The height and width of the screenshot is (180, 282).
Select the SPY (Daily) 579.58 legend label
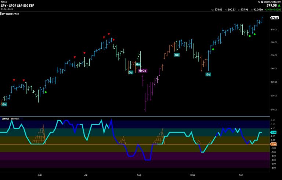(x=10, y=14)
